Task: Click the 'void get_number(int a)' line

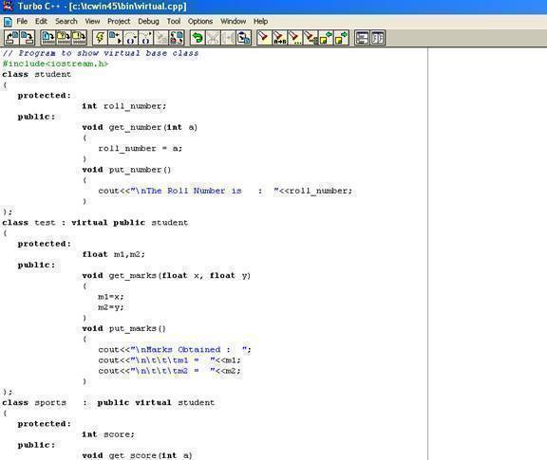Action: pos(140,127)
